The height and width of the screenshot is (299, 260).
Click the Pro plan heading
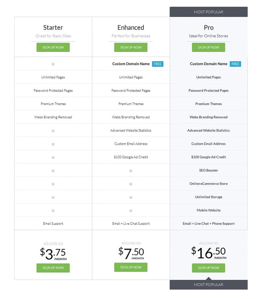208,27
